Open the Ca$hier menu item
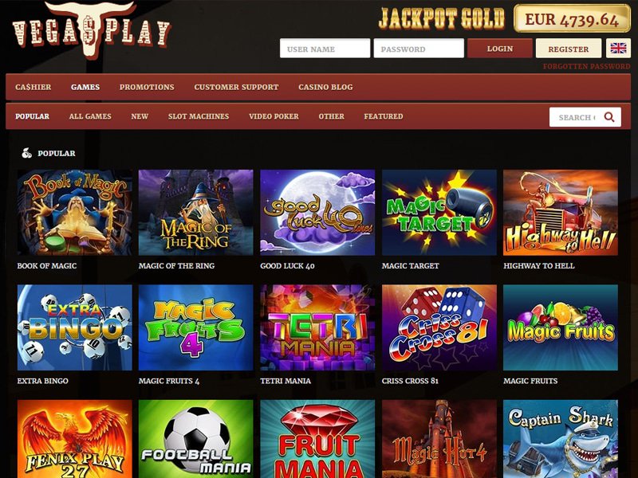The height and width of the screenshot is (478, 638). [33, 87]
